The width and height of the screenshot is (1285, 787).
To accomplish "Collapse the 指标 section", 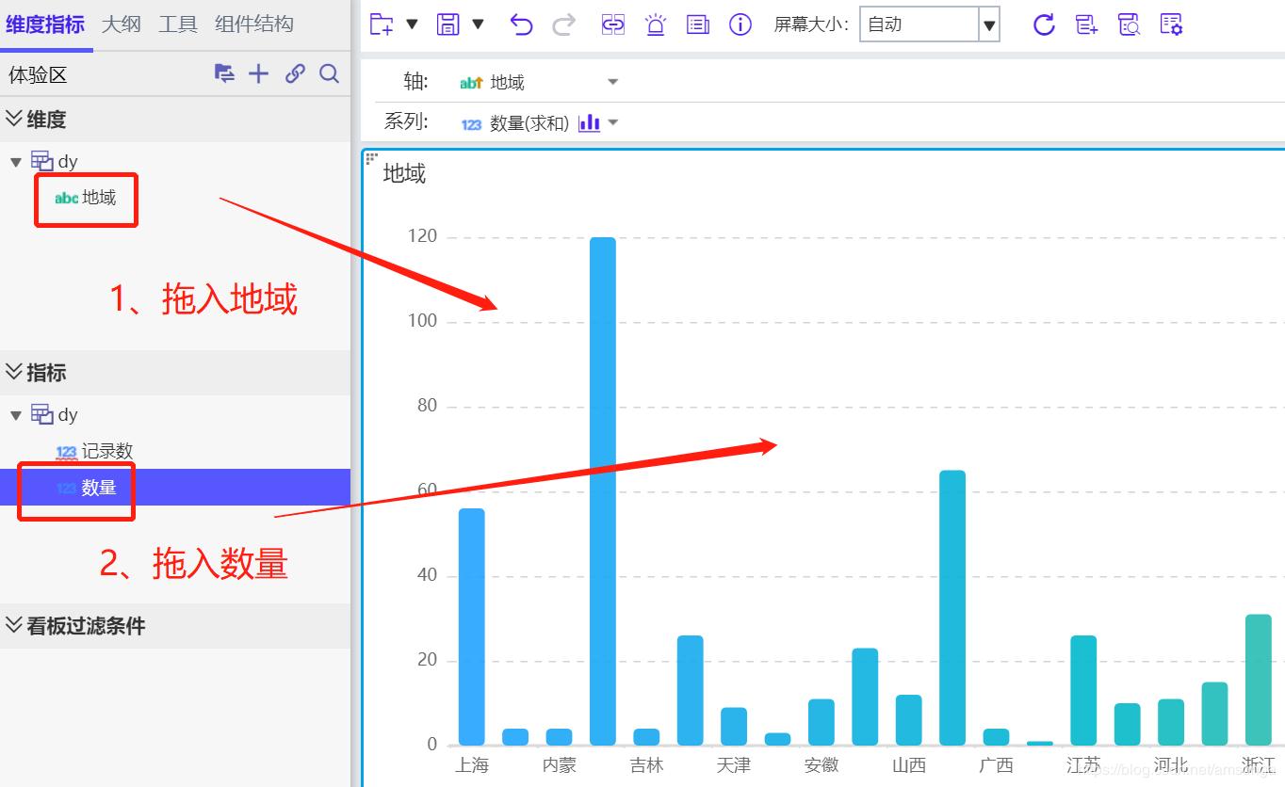I will pos(16,372).
